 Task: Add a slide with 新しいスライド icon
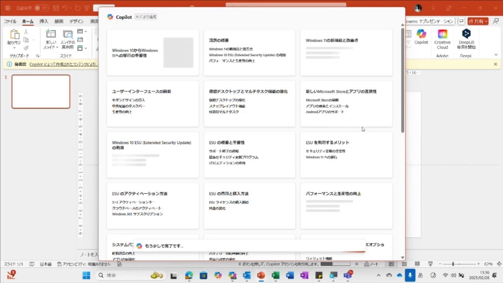click(51, 34)
